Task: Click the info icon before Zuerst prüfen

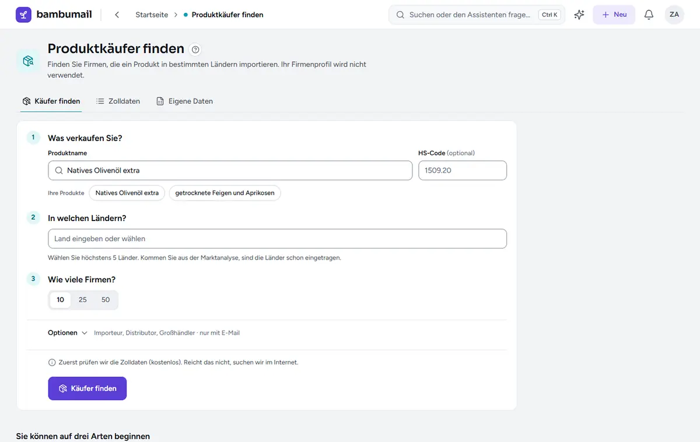Action: pos(52,362)
